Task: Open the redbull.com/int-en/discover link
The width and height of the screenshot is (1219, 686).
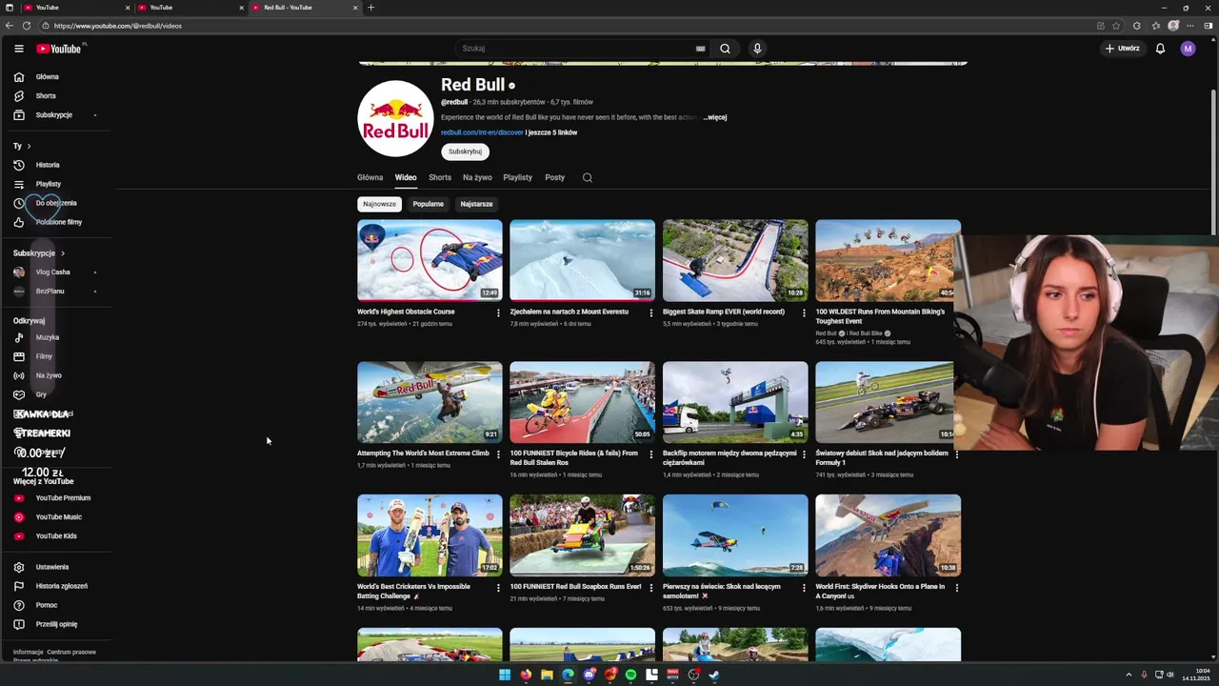Action: pyautogui.click(x=482, y=132)
